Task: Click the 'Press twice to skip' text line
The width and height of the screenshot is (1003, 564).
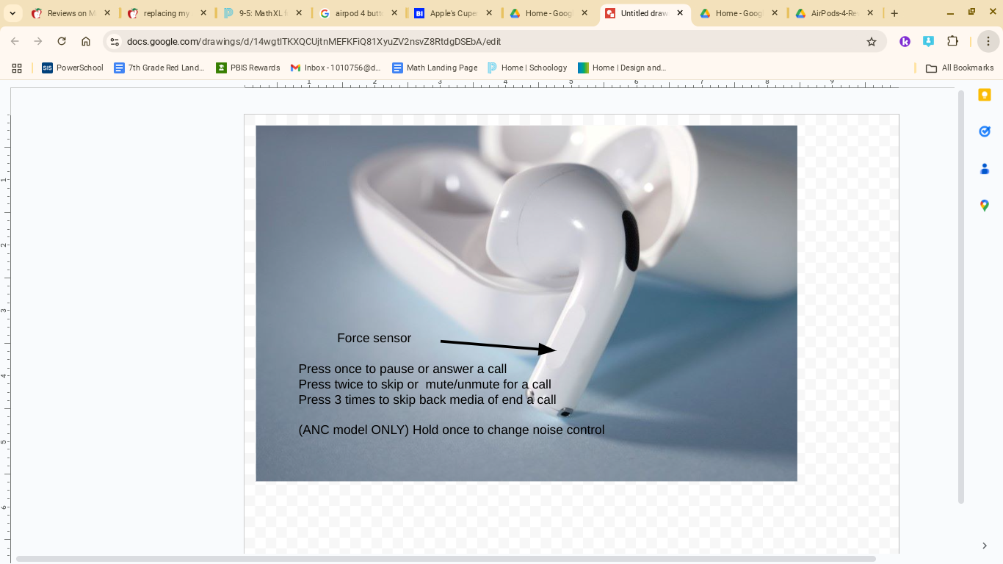Action: [425, 384]
